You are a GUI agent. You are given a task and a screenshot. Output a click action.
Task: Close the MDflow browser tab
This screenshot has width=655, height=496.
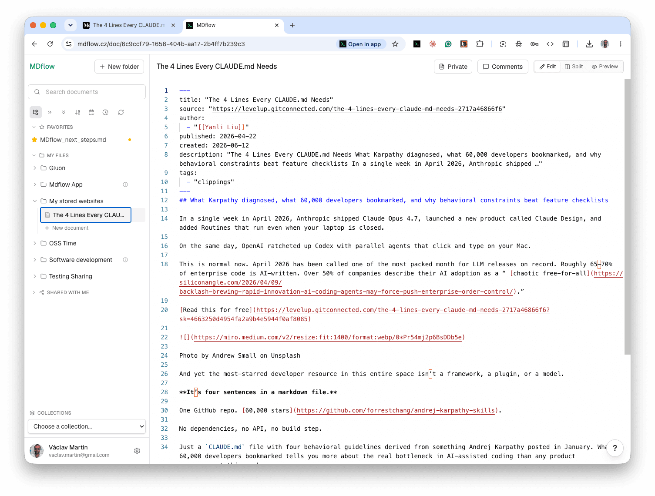277,25
